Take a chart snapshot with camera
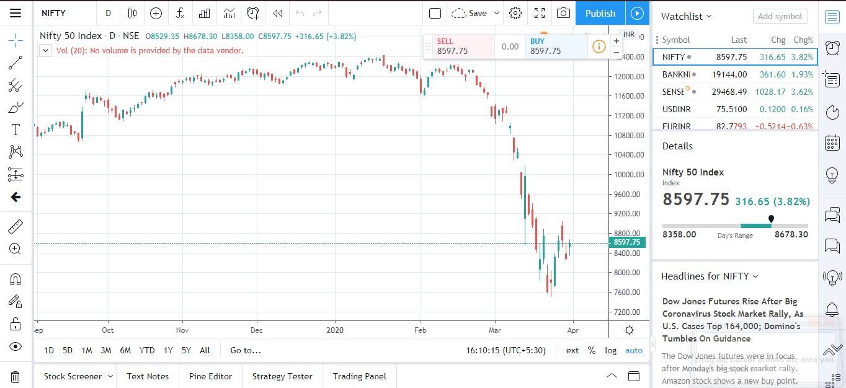The image size is (846, 388). click(x=563, y=13)
